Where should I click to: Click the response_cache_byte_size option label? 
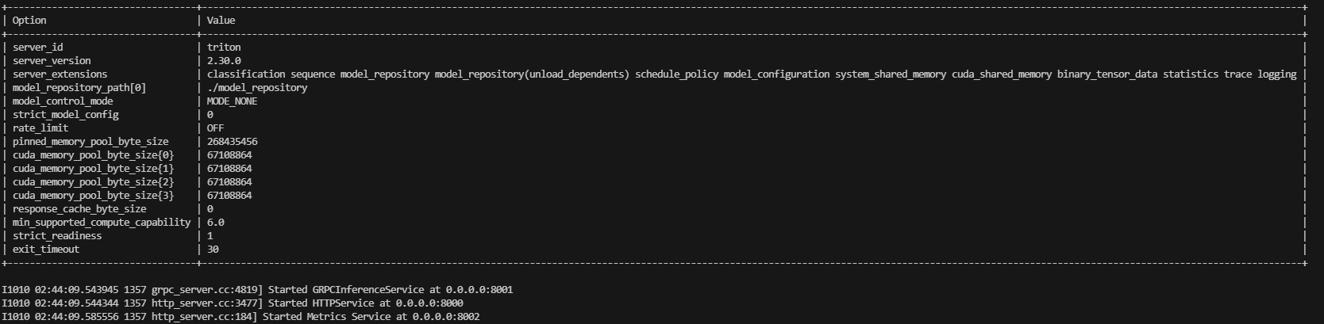(x=79, y=209)
